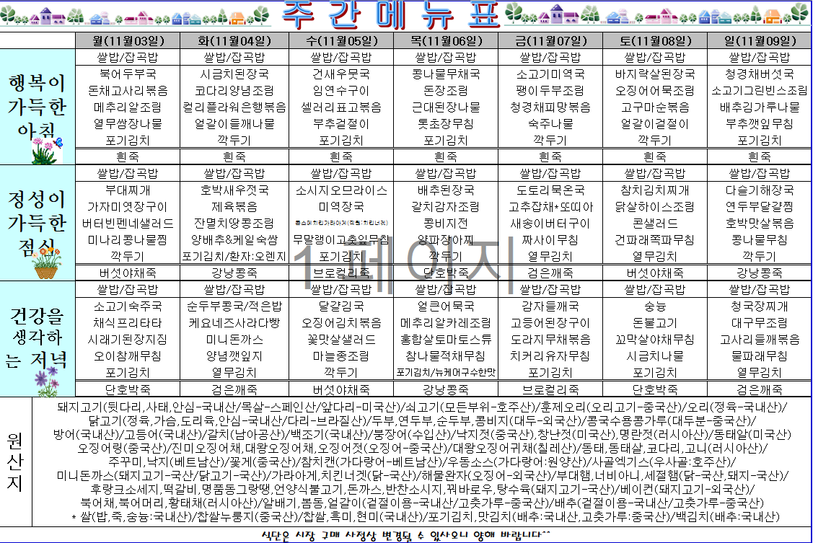Click the flower basket icon in lunch section
This screenshot has width=831, height=543.
coord(45,267)
